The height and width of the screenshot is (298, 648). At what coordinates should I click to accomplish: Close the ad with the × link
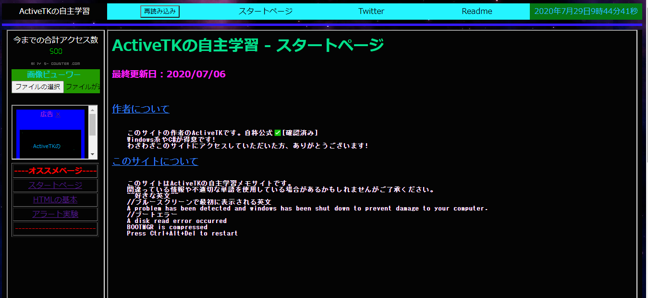click(x=58, y=114)
